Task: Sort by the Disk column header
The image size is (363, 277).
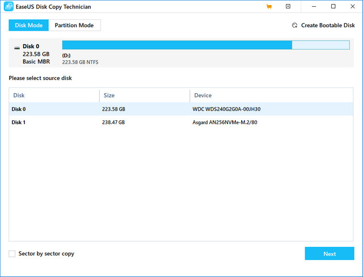Action: (54, 95)
